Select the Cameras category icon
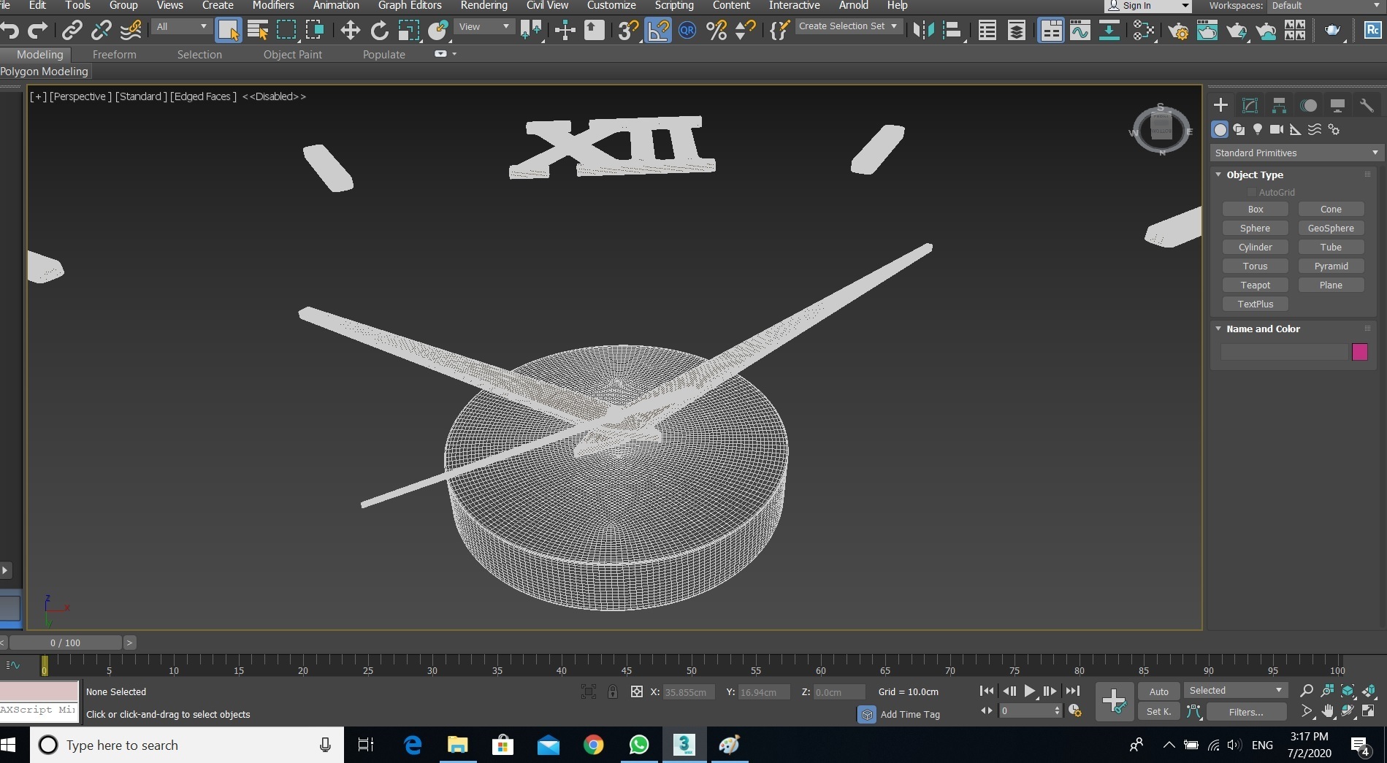This screenshot has height=763, width=1387. 1276,129
